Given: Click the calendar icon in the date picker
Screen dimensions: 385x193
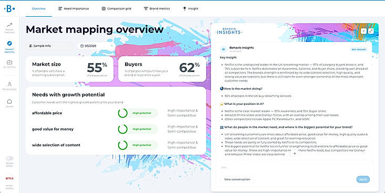Looking at the screenshot, I should click(x=82, y=46).
